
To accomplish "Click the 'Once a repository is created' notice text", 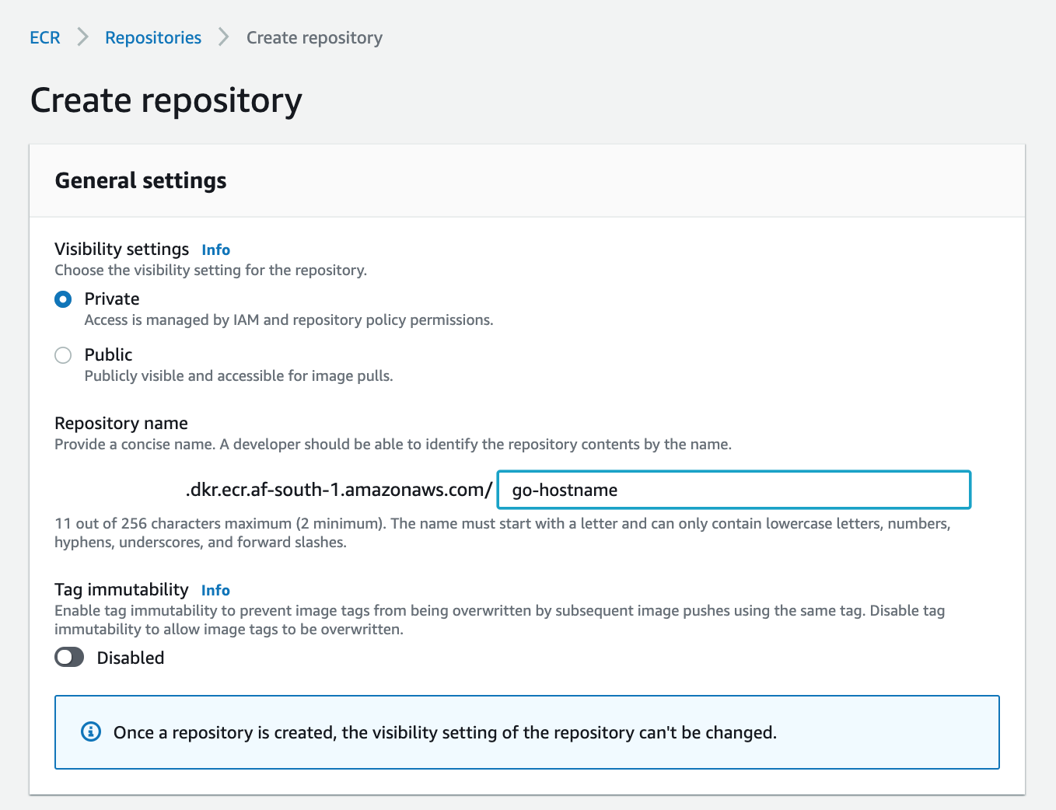I will point(445,732).
